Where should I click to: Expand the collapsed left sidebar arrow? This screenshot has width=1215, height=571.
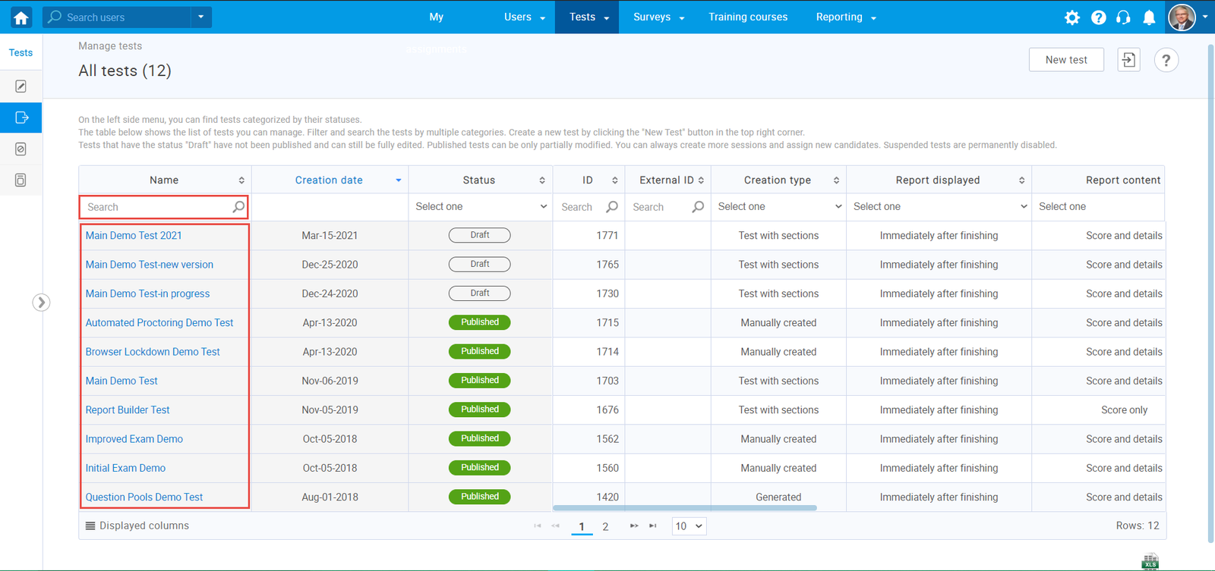[41, 303]
